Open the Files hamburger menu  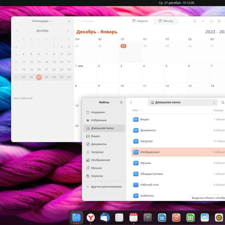[x=121, y=102]
